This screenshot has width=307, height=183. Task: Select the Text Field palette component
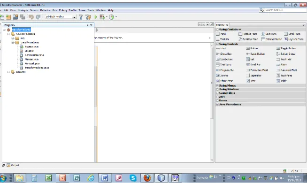tap(284, 59)
